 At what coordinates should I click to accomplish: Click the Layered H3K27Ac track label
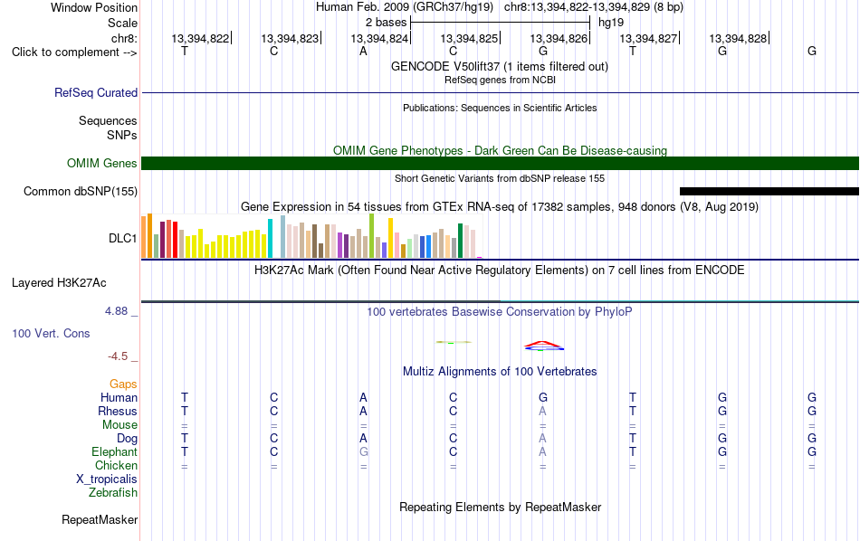[59, 283]
